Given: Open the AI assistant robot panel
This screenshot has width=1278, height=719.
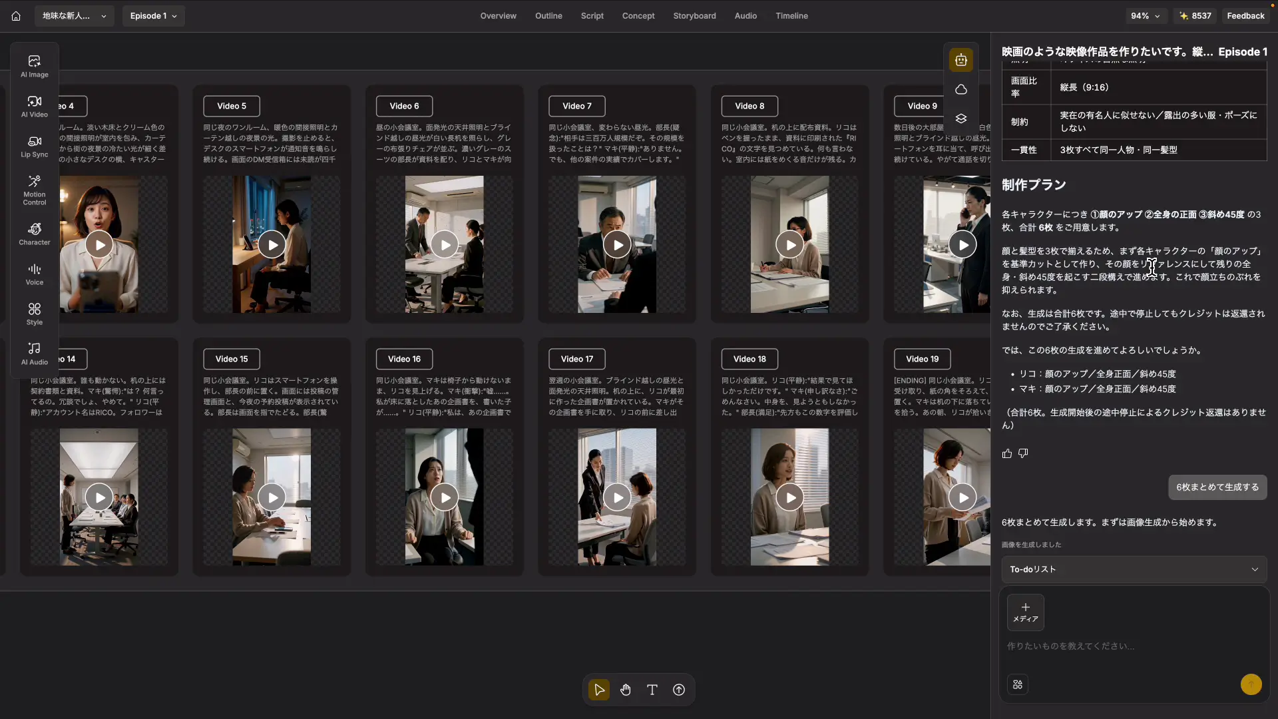Looking at the screenshot, I should tap(961, 60).
